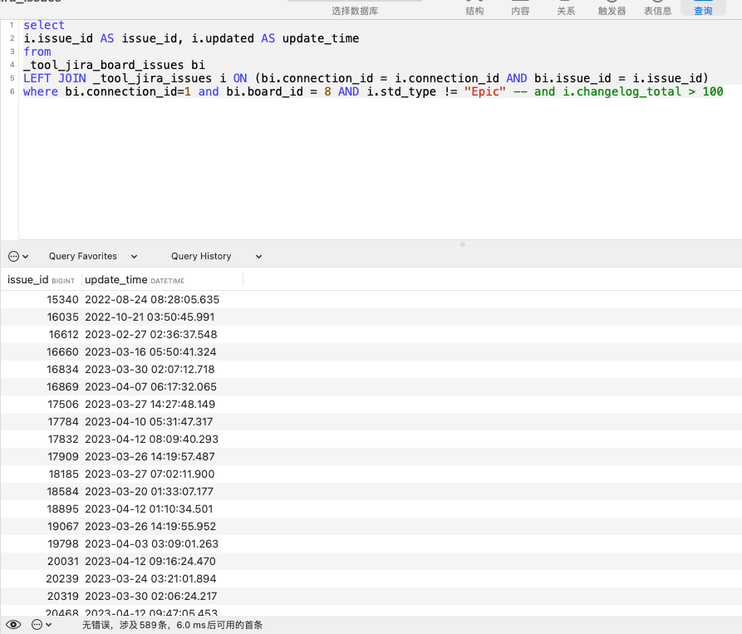Toggle the eye icon in status bar
Image resolution: width=742 pixels, height=634 pixels.
(x=13, y=625)
